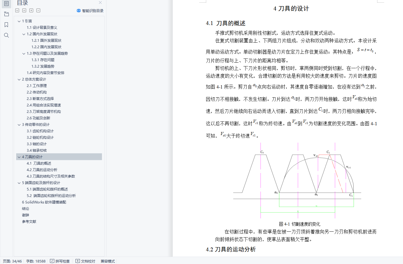Collapse the '4 刀具的设计' outline section
Screen dimensions: 403x264
tap(19, 157)
